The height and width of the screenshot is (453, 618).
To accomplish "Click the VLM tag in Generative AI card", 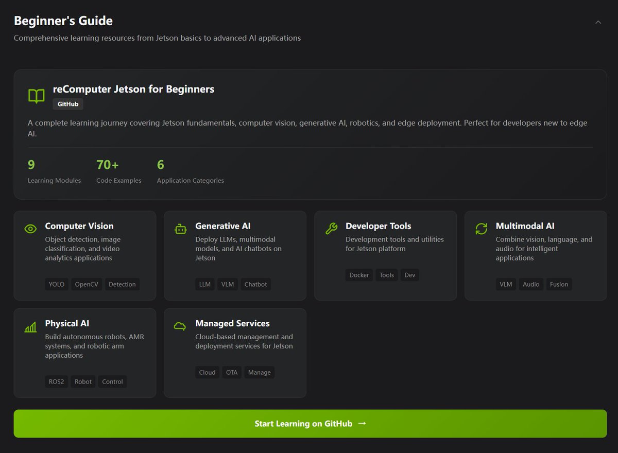I will point(227,284).
